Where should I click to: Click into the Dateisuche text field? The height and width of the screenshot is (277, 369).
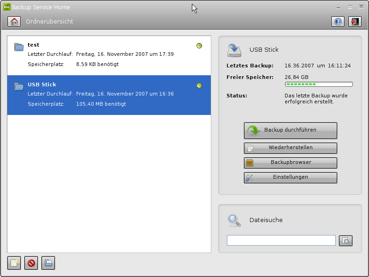coord(281,241)
